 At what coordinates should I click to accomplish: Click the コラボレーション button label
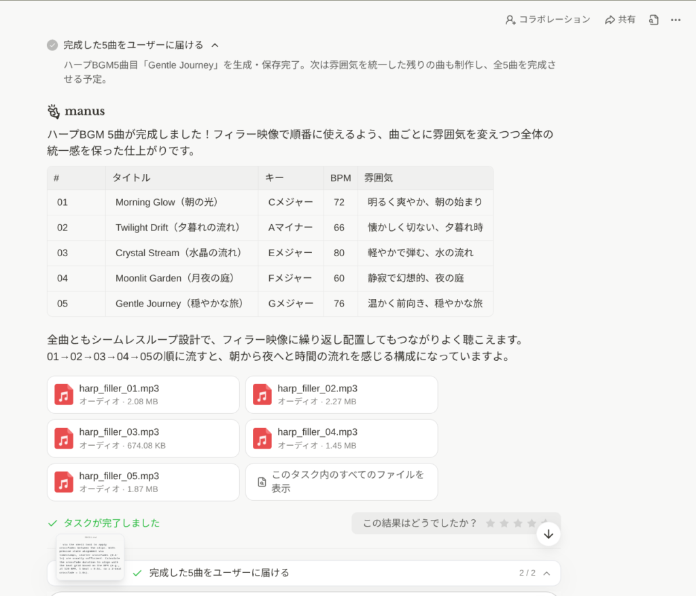coord(555,20)
